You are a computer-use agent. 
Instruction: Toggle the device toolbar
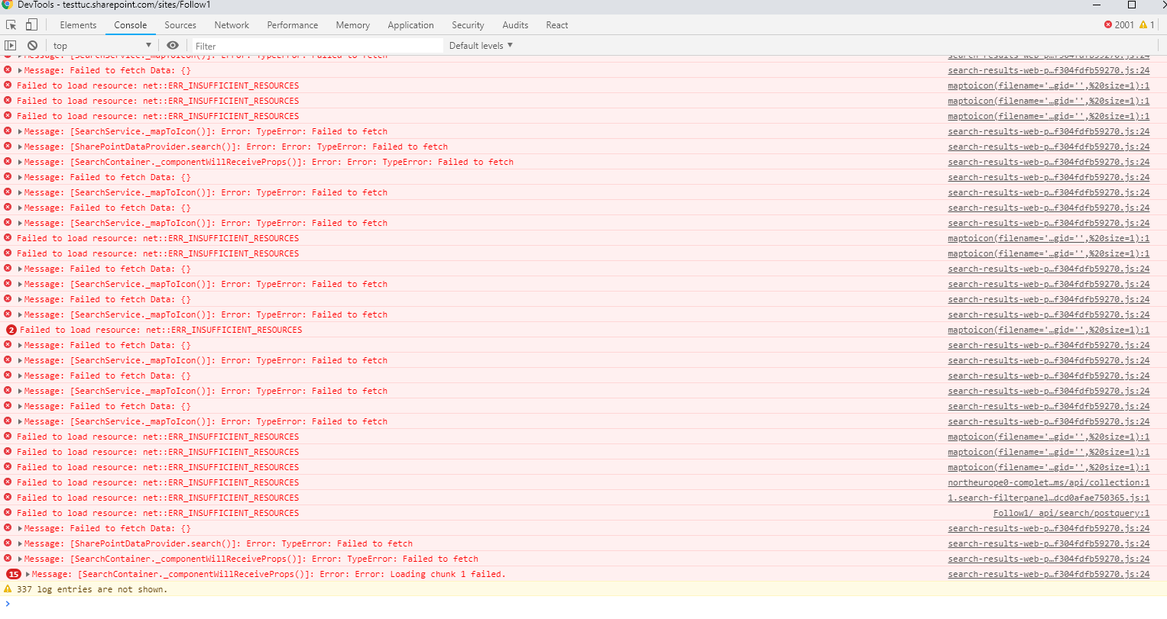point(31,24)
